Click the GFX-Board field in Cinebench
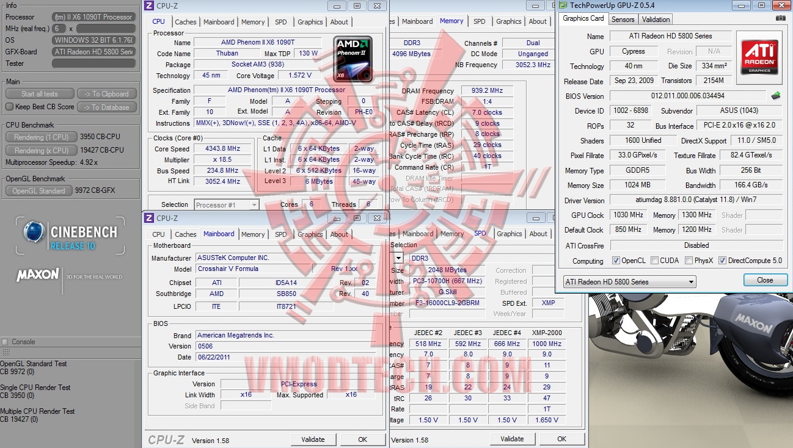 (93, 52)
